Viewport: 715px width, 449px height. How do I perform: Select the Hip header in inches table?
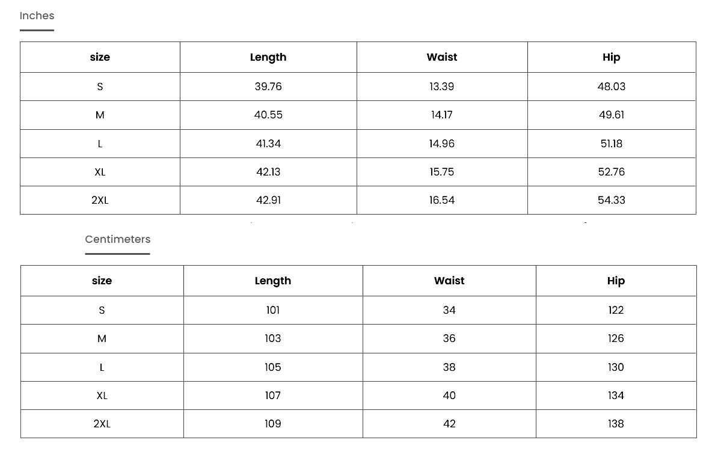(612, 58)
